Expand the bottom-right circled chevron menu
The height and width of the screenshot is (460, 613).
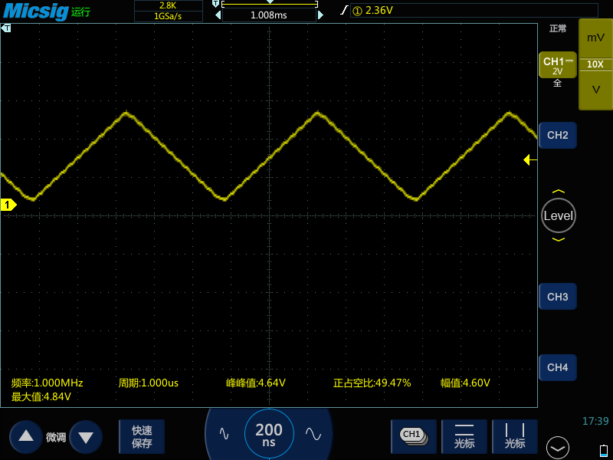[x=558, y=448]
